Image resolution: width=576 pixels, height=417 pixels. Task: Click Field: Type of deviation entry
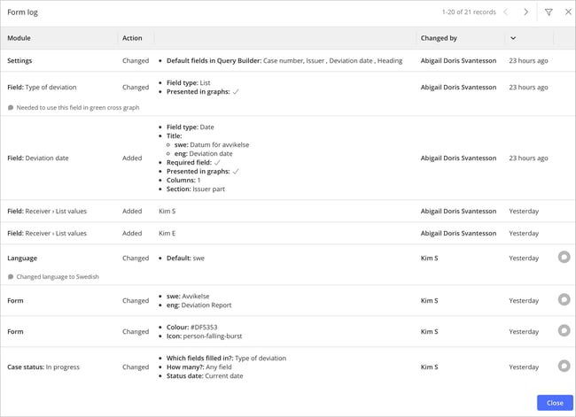[42, 88]
